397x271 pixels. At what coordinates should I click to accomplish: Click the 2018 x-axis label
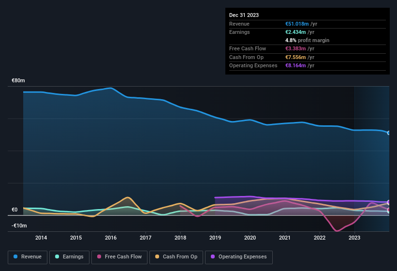pyautogui.click(x=180, y=238)
